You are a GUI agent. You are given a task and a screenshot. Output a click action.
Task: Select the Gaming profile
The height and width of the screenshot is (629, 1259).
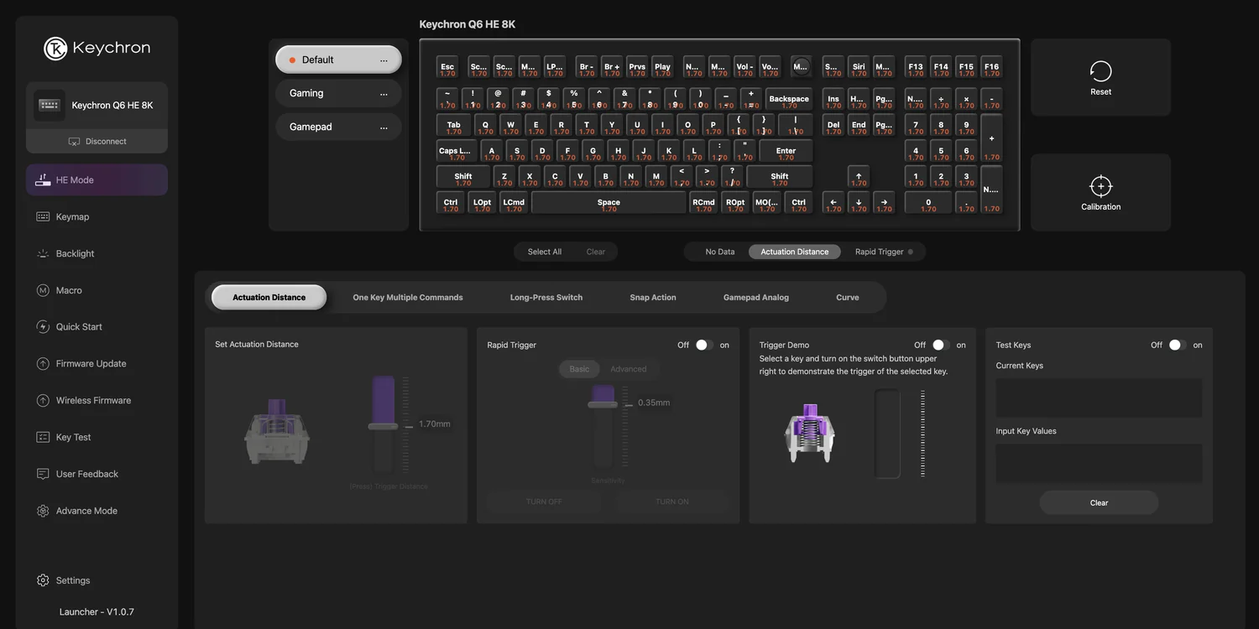click(x=338, y=93)
